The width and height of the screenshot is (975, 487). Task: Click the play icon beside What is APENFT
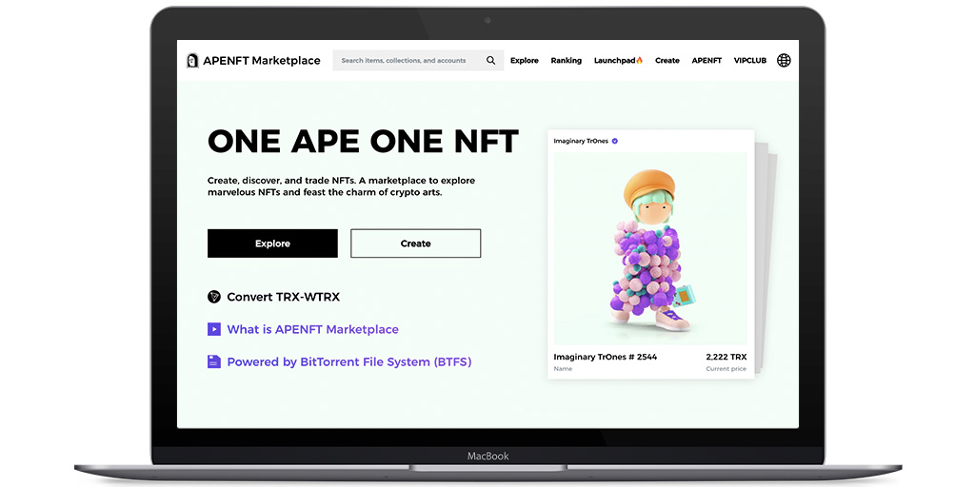pos(214,329)
